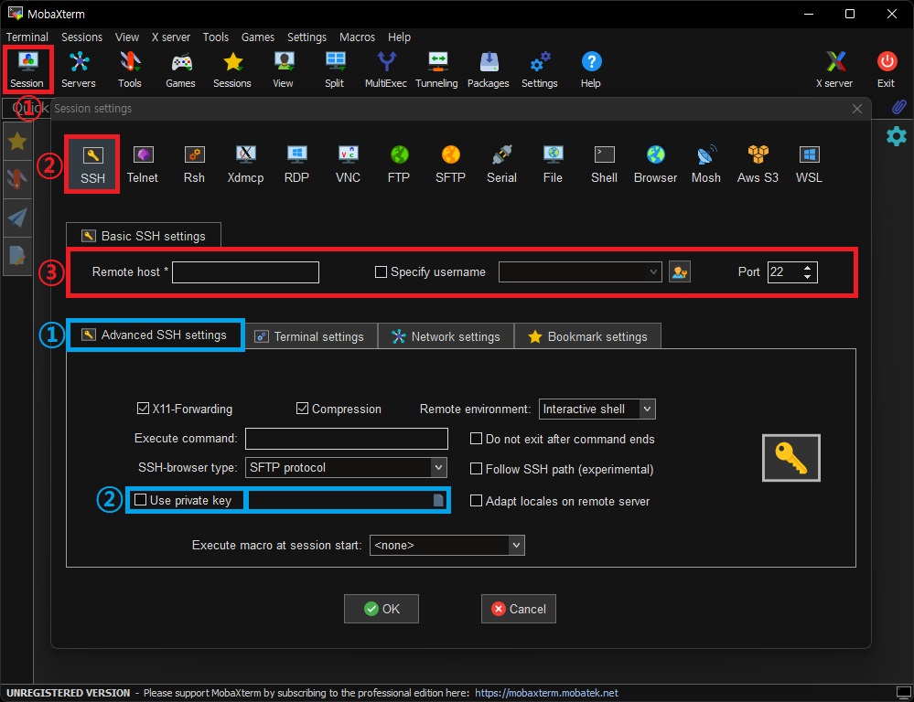Select the RDP session type

point(296,165)
